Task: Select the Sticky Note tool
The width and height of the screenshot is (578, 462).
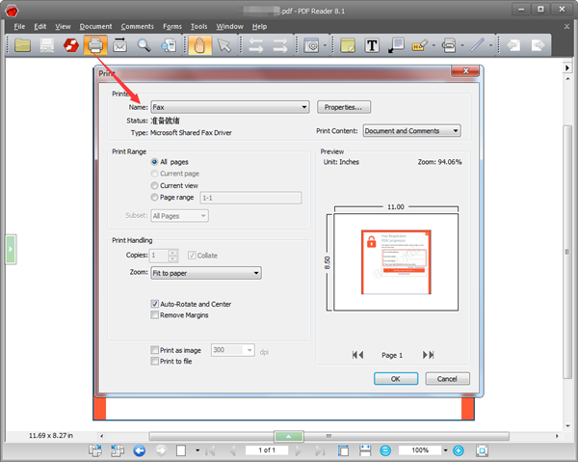Action: click(x=348, y=45)
